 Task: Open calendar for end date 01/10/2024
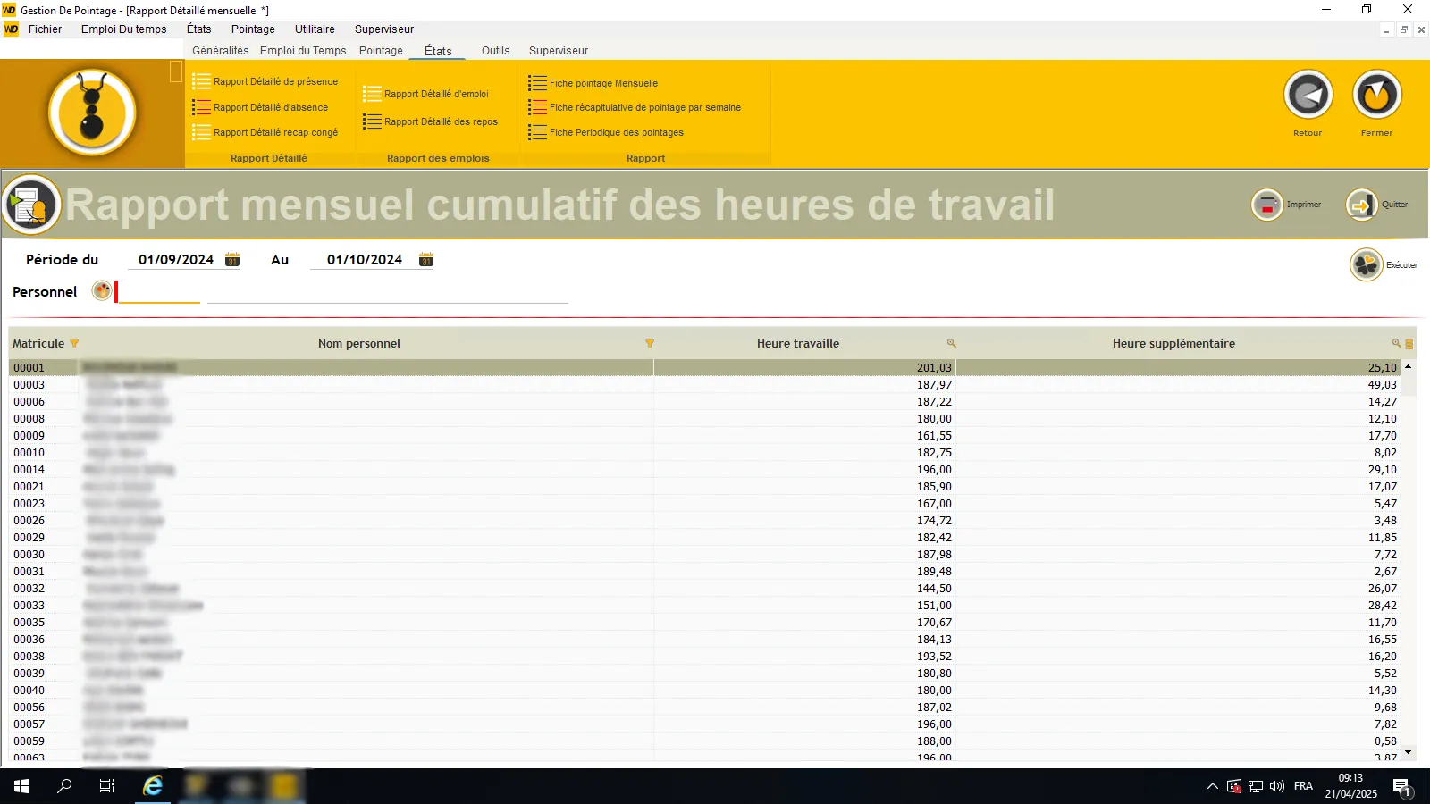tap(426, 260)
